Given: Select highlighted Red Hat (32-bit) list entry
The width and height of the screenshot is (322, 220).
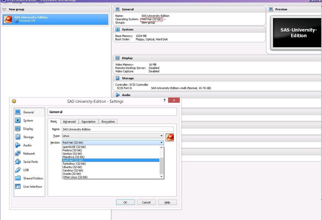Looking at the screenshot, I should (111, 160).
